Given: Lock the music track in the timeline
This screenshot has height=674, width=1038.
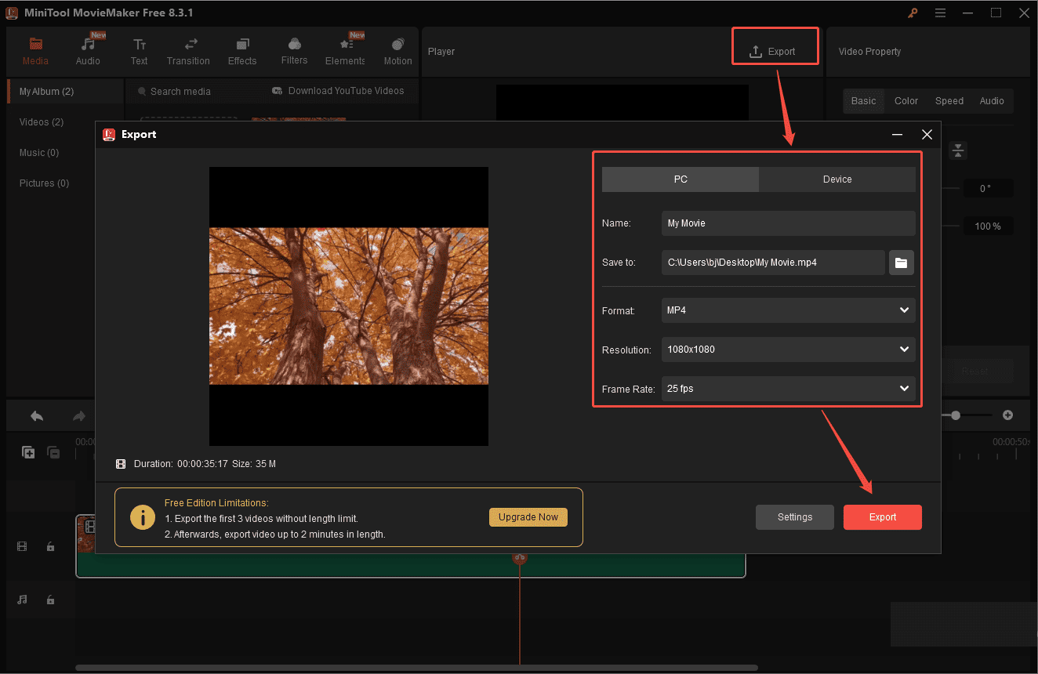Looking at the screenshot, I should tap(50, 600).
